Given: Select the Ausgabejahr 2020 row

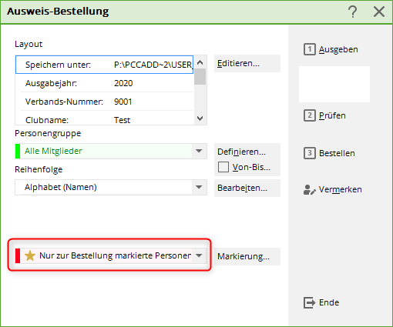Looking at the screenshot, I should tap(106, 83).
